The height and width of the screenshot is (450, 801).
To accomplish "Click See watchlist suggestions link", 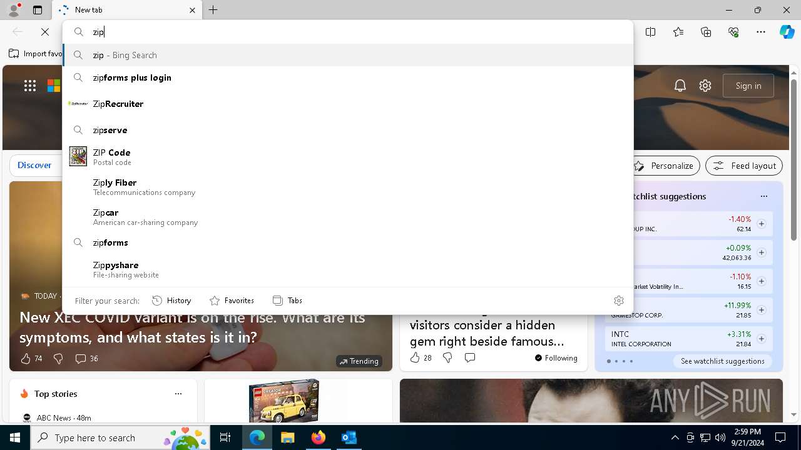I will coord(723,361).
